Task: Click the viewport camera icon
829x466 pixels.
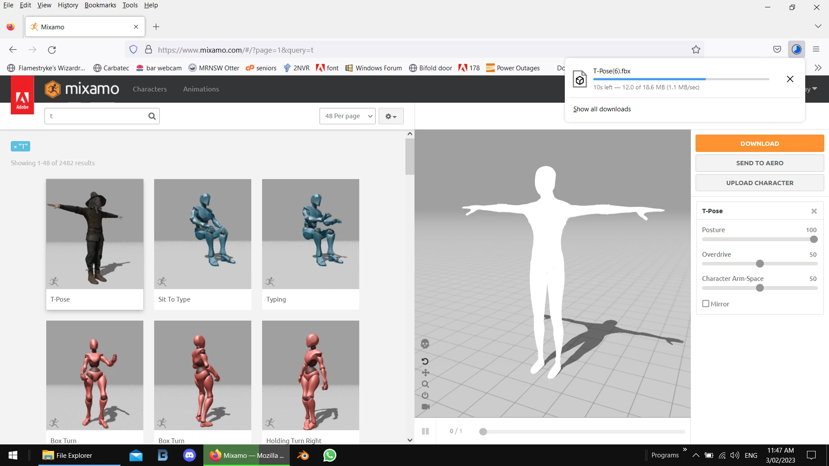Action: [x=425, y=407]
